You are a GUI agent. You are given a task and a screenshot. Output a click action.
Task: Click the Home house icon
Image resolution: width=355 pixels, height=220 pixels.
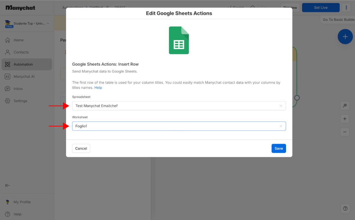pyautogui.click(x=8, y=40)
